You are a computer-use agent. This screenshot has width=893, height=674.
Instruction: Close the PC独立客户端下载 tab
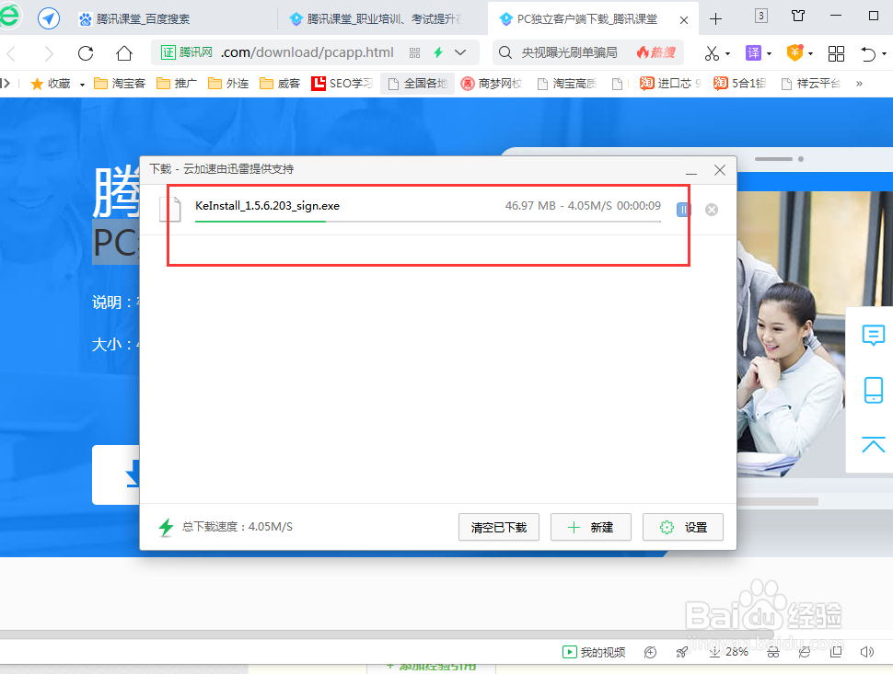coord(684,20)
